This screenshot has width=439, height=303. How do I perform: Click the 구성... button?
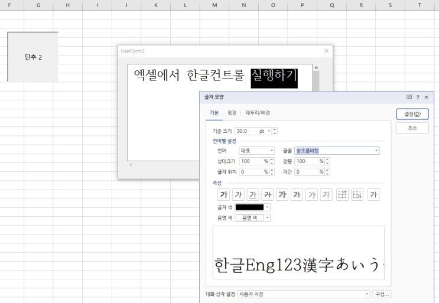(382, 294)
